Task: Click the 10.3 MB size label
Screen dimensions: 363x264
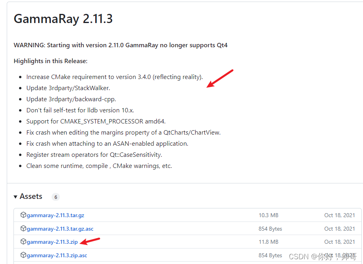Action: 268,215
